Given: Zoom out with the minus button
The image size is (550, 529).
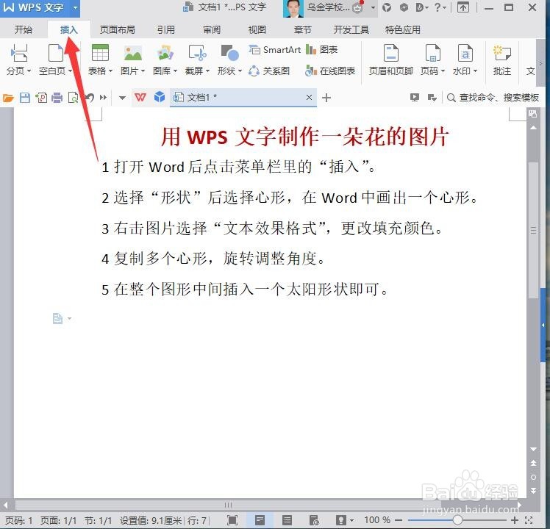Looking at the screenshot, I should pyautogui.click(x=399, y=520).
